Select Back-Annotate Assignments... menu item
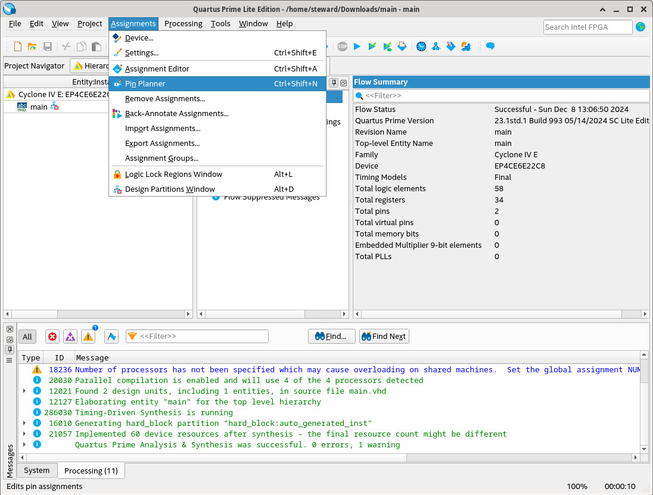 tap(217, 114)
